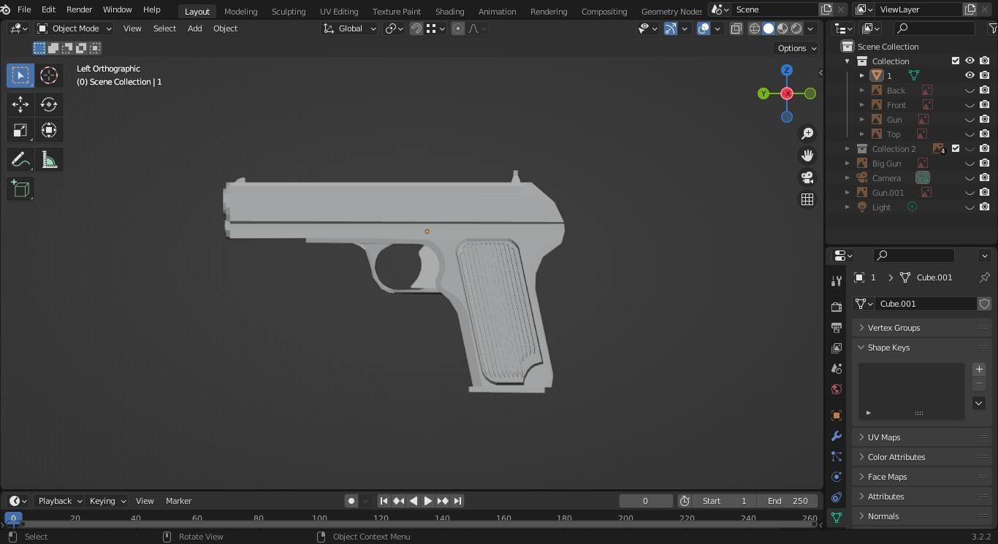Screen dimensions: 998x544
Task: Switch to Render Properties
Action: click(836, 306)
